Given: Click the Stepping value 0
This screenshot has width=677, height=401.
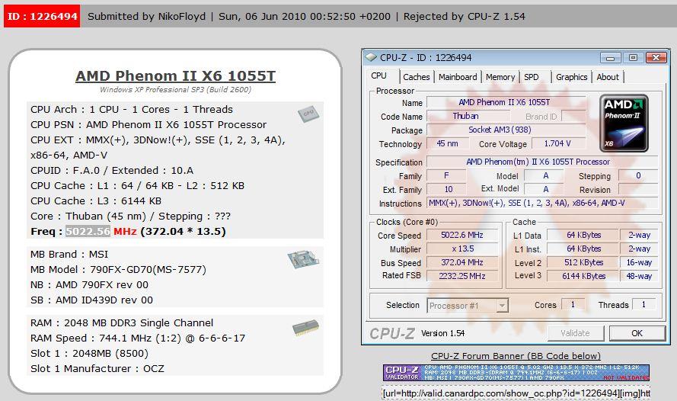Looking at the screenshot, I should pyautogui.click(x=638, y=175).
